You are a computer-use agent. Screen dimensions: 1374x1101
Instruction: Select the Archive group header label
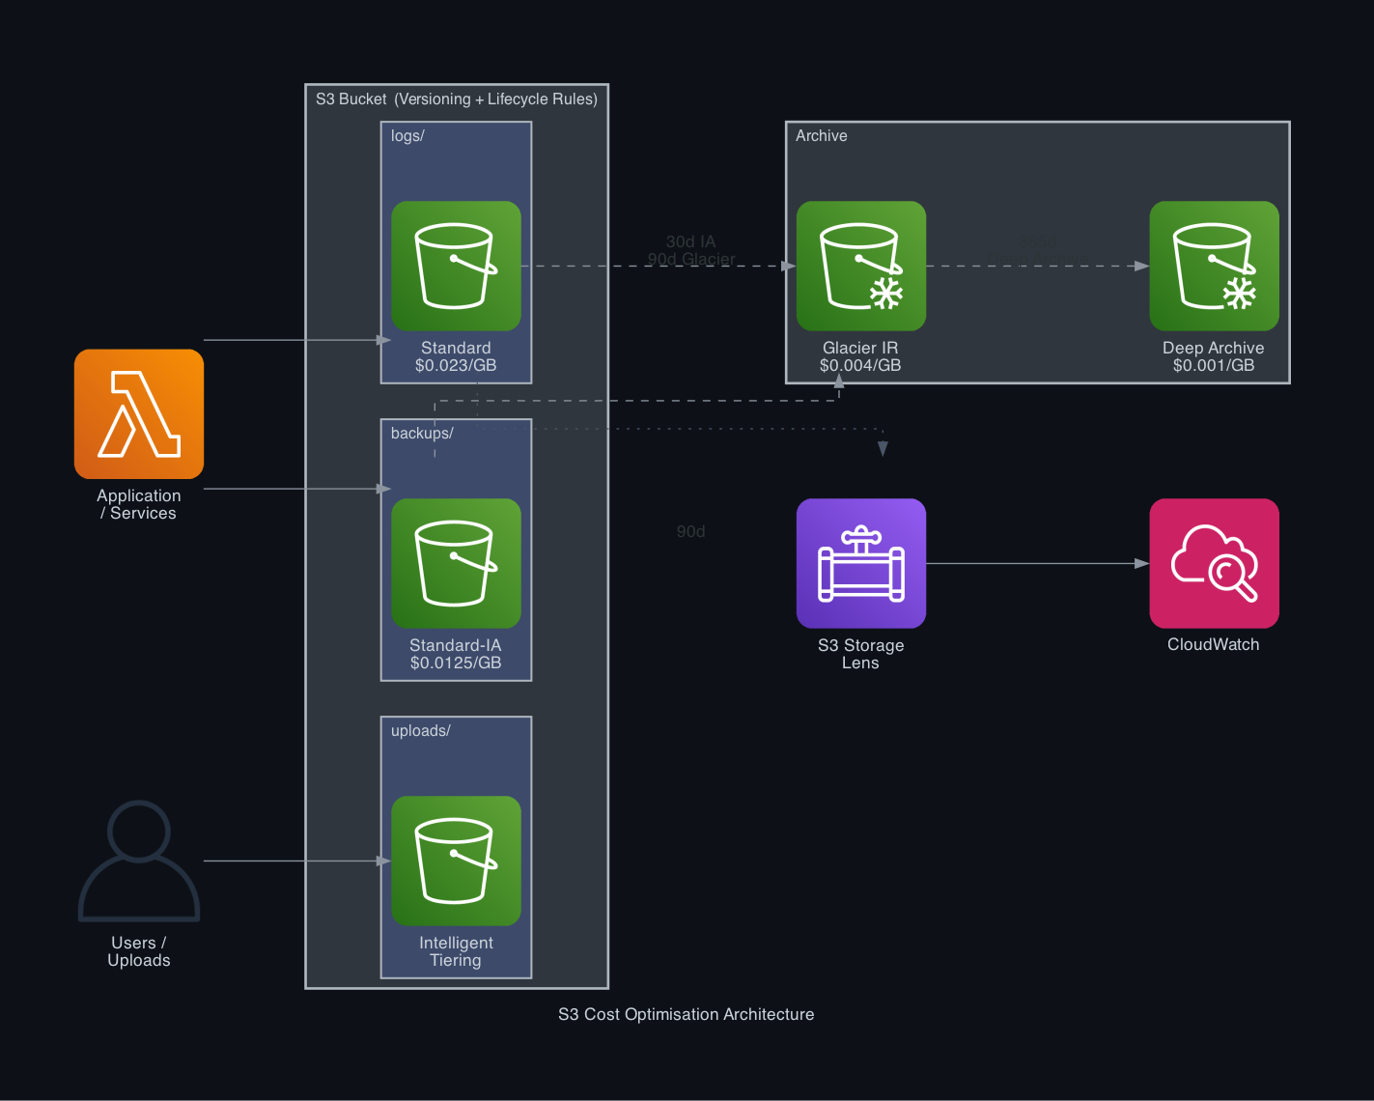(x=821, y=136)
